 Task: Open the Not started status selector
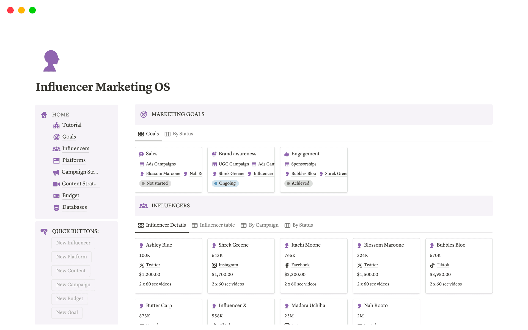tap(155, 183)
